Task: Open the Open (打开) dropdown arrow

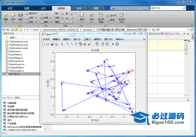Action: (x=13, y=22)
